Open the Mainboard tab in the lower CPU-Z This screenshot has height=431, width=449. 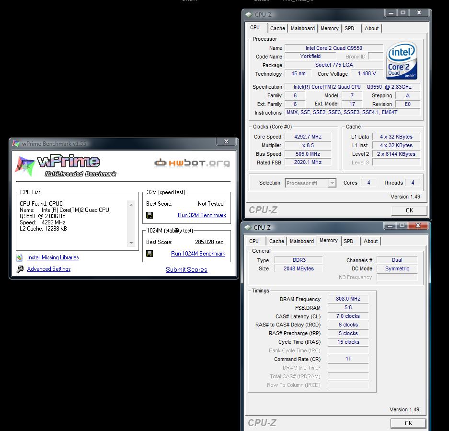(x=302, y=241)
